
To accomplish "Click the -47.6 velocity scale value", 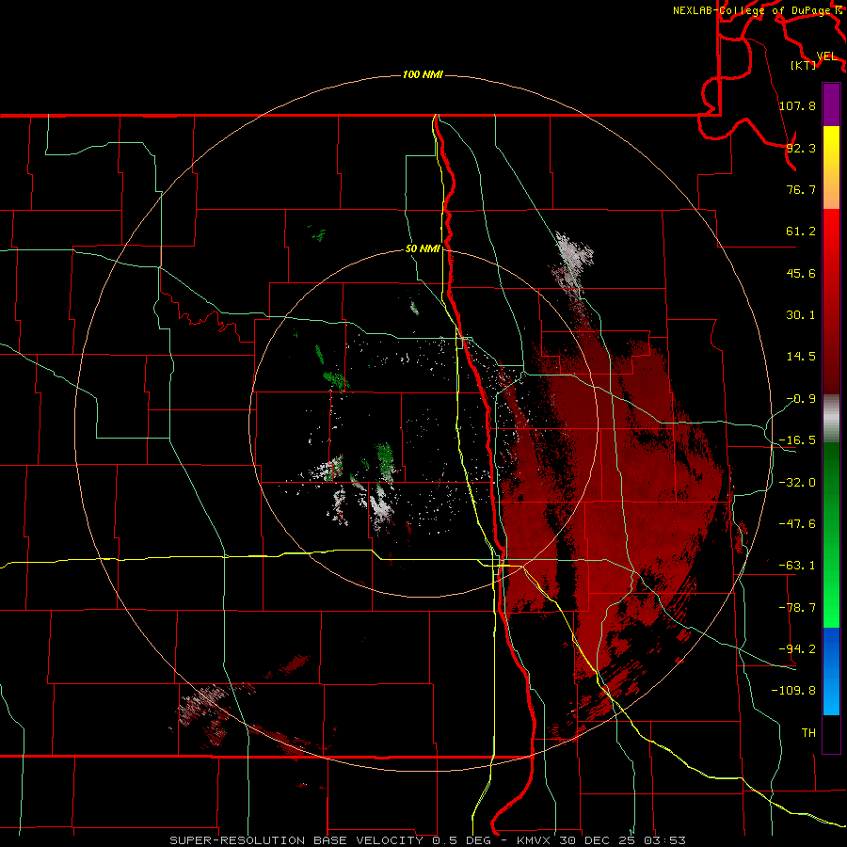I will click(x=797, y=524).
